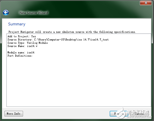Click the Summary heading

pyautogui.click(x=17, y=24)
